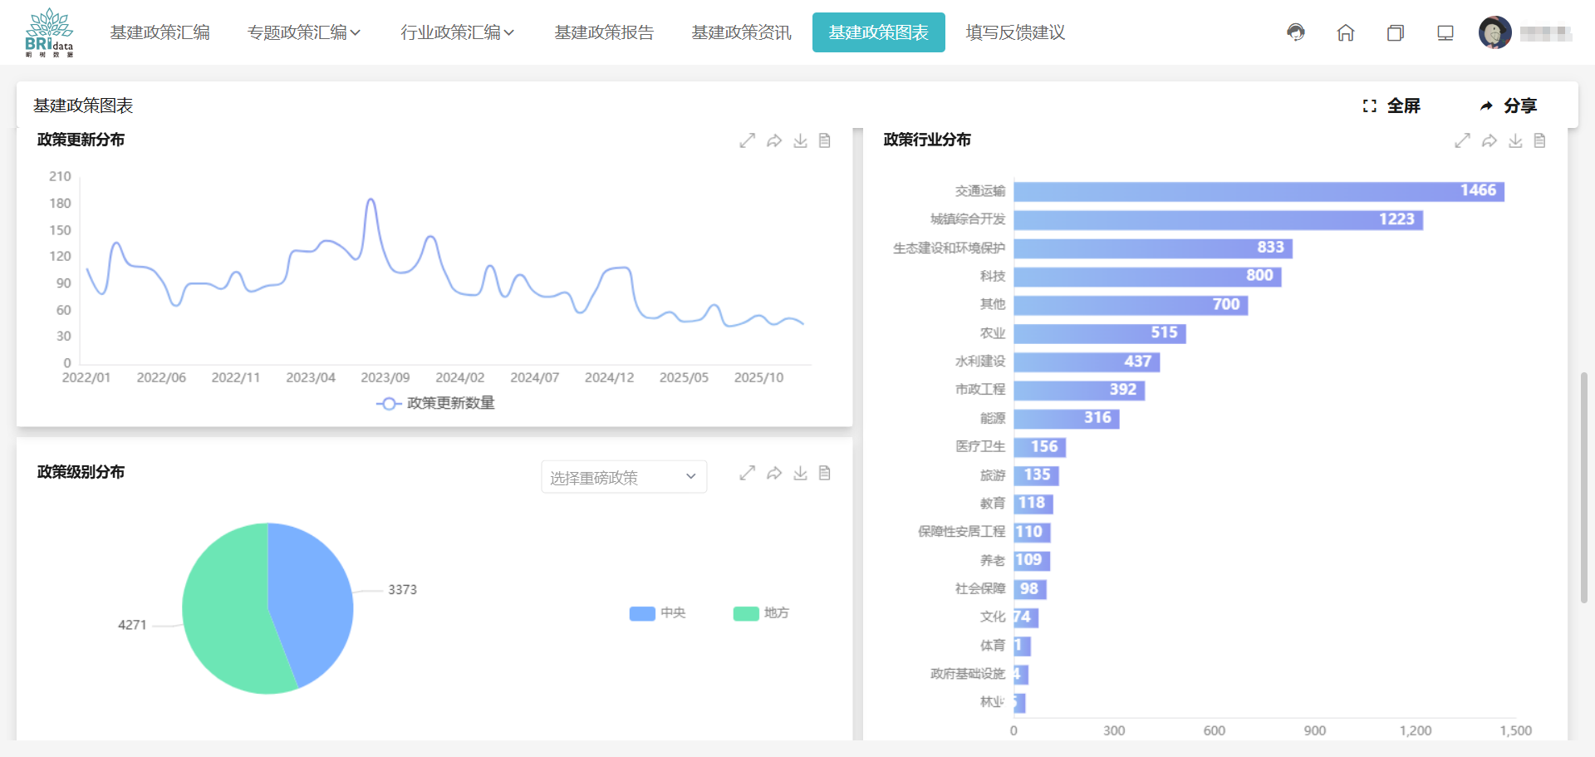The height and width of the screenshot is (757, 1595).
Task: Click 城镇综合开发 bar showing 1223
Action: 1218,219
